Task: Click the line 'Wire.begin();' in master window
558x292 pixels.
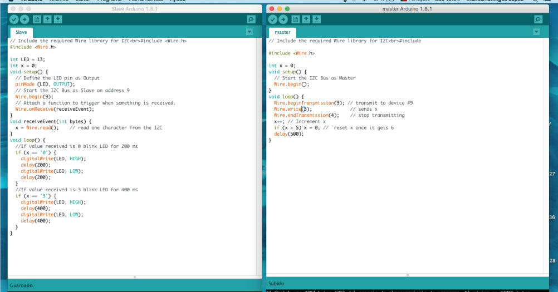Action: [x=291, y=84]
